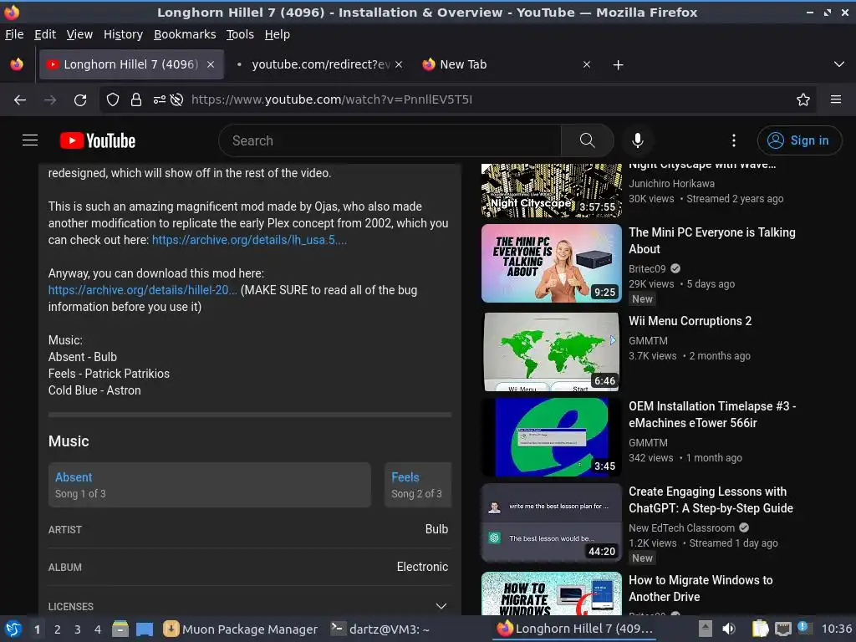This screenshot has width=856, height=642.
Task: List all tabs dropdown arrow
Action: click(x=839, y=64)
